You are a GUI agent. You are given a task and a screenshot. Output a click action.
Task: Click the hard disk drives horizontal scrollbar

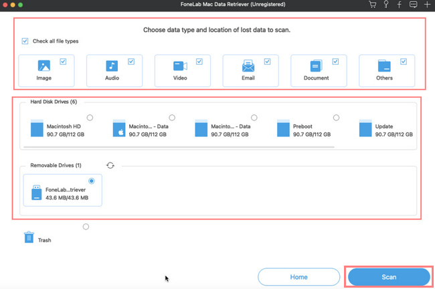coord(179,147)
